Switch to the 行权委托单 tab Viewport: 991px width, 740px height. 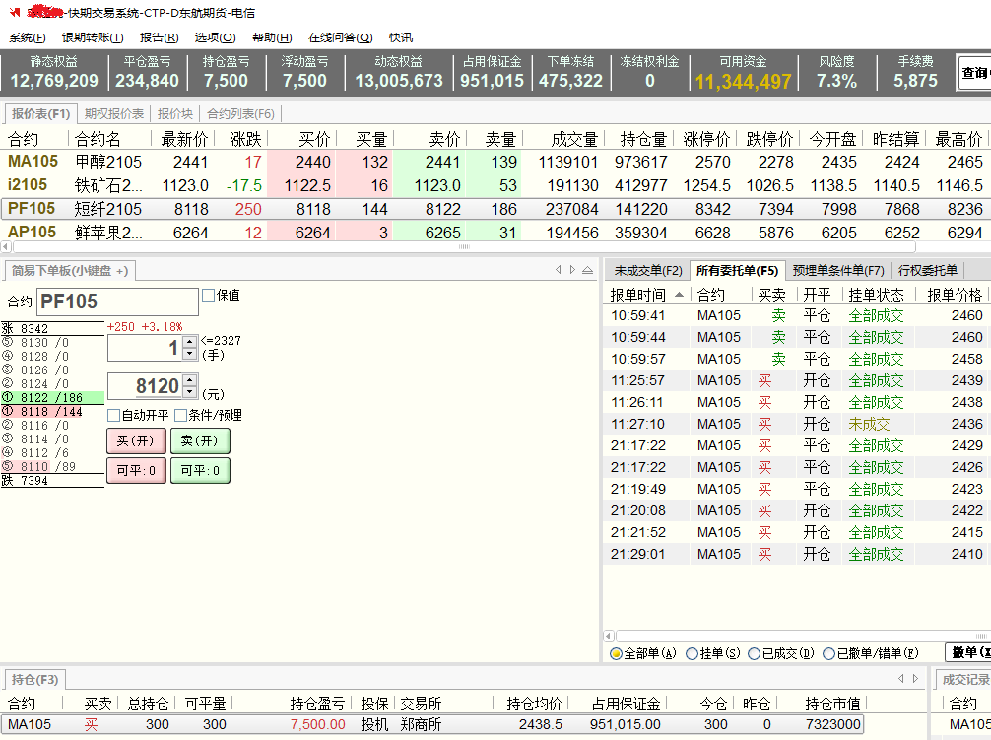(x=927, y=270)
